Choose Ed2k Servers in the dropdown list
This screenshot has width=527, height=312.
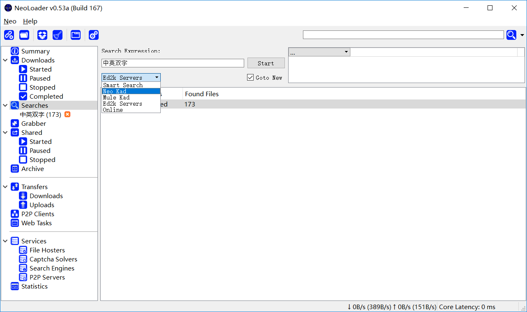pos(131,104)
